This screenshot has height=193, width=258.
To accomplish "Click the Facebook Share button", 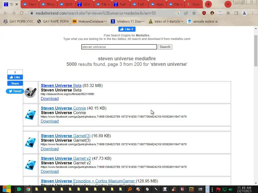I will (15, 83).
